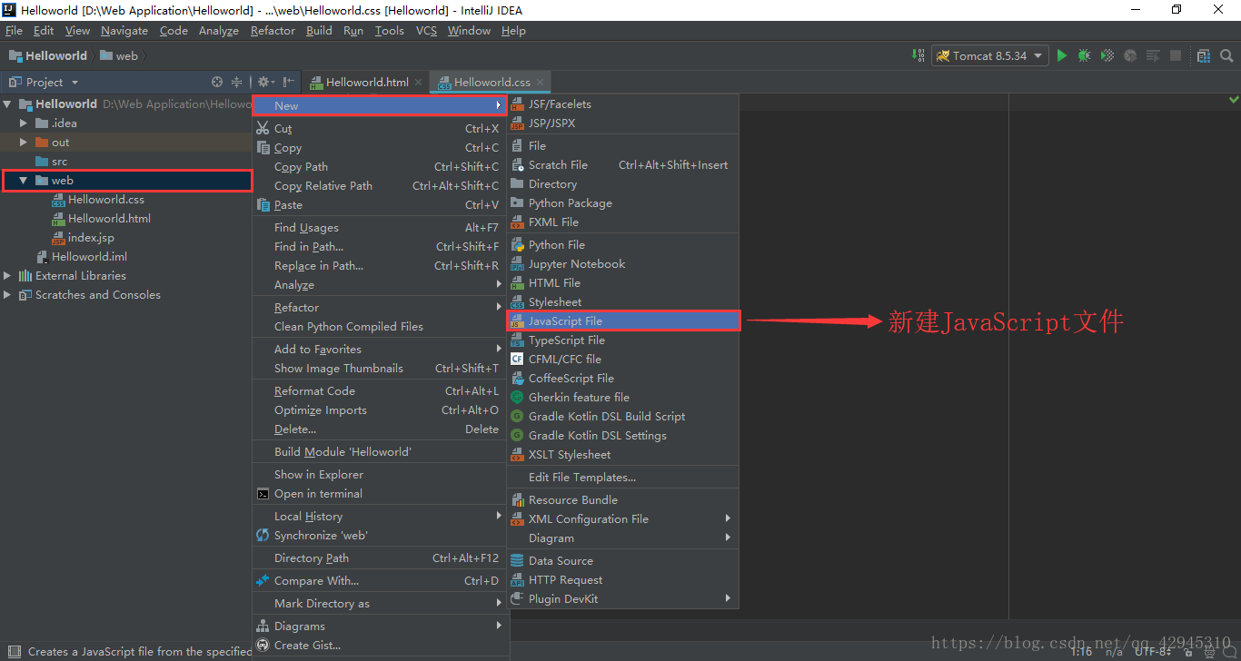This screenshot has height=661, width=1241.
Task: Select Edit File Templates... entry
Action: click(622, 478)
